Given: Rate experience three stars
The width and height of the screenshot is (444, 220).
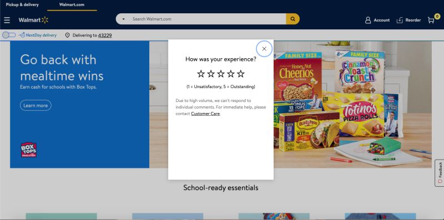Looking at the screenshot, I should (x=221, y=74).
